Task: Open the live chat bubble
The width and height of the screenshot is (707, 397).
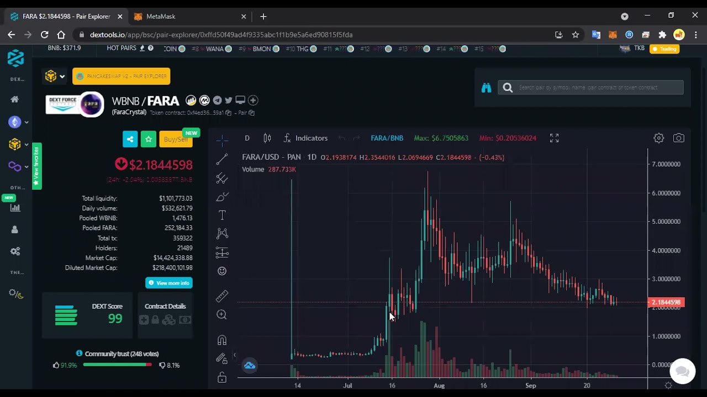Action: coord(682,371)
